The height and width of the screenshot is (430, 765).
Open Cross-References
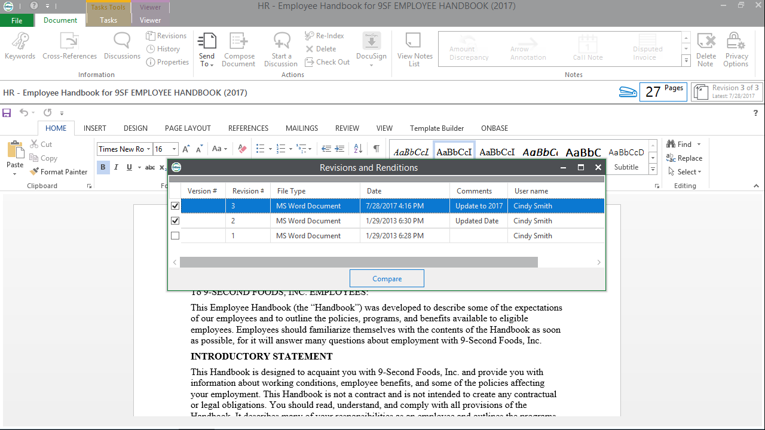pyautogui.click(x=69, y=46)
